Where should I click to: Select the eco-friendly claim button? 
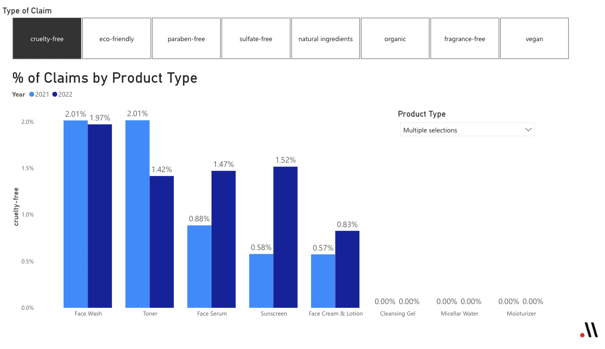(x=117, y=39)
